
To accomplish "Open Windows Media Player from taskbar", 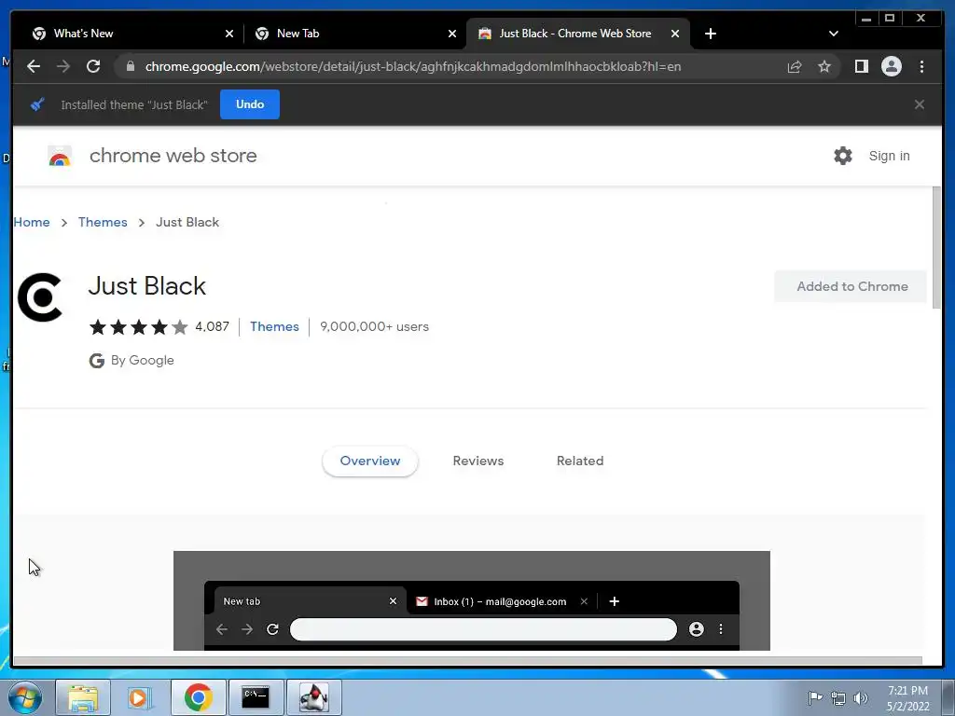I will pyautogui.click(x=140, y=697).
